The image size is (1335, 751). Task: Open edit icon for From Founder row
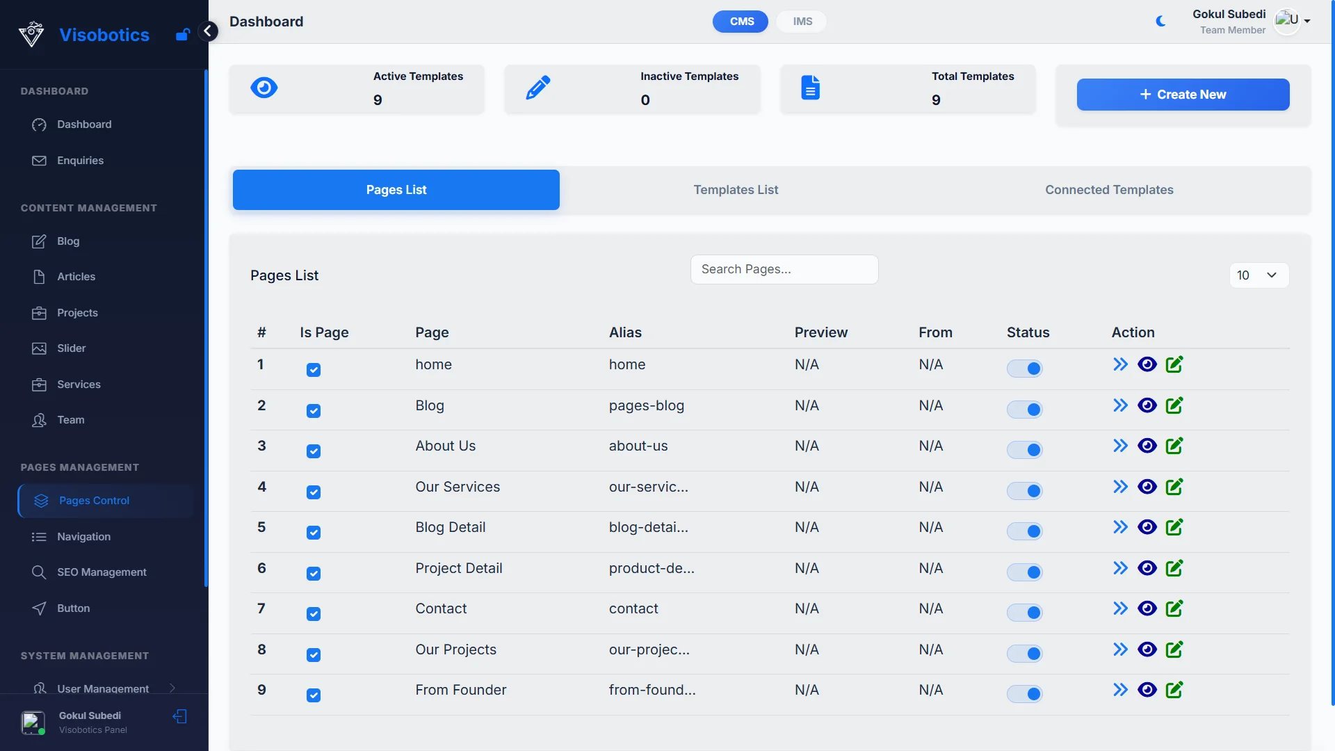pos(1174,690)
